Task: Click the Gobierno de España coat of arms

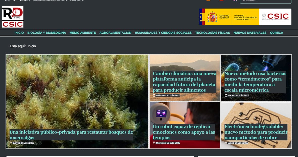Action: click(x=212, y=17)
